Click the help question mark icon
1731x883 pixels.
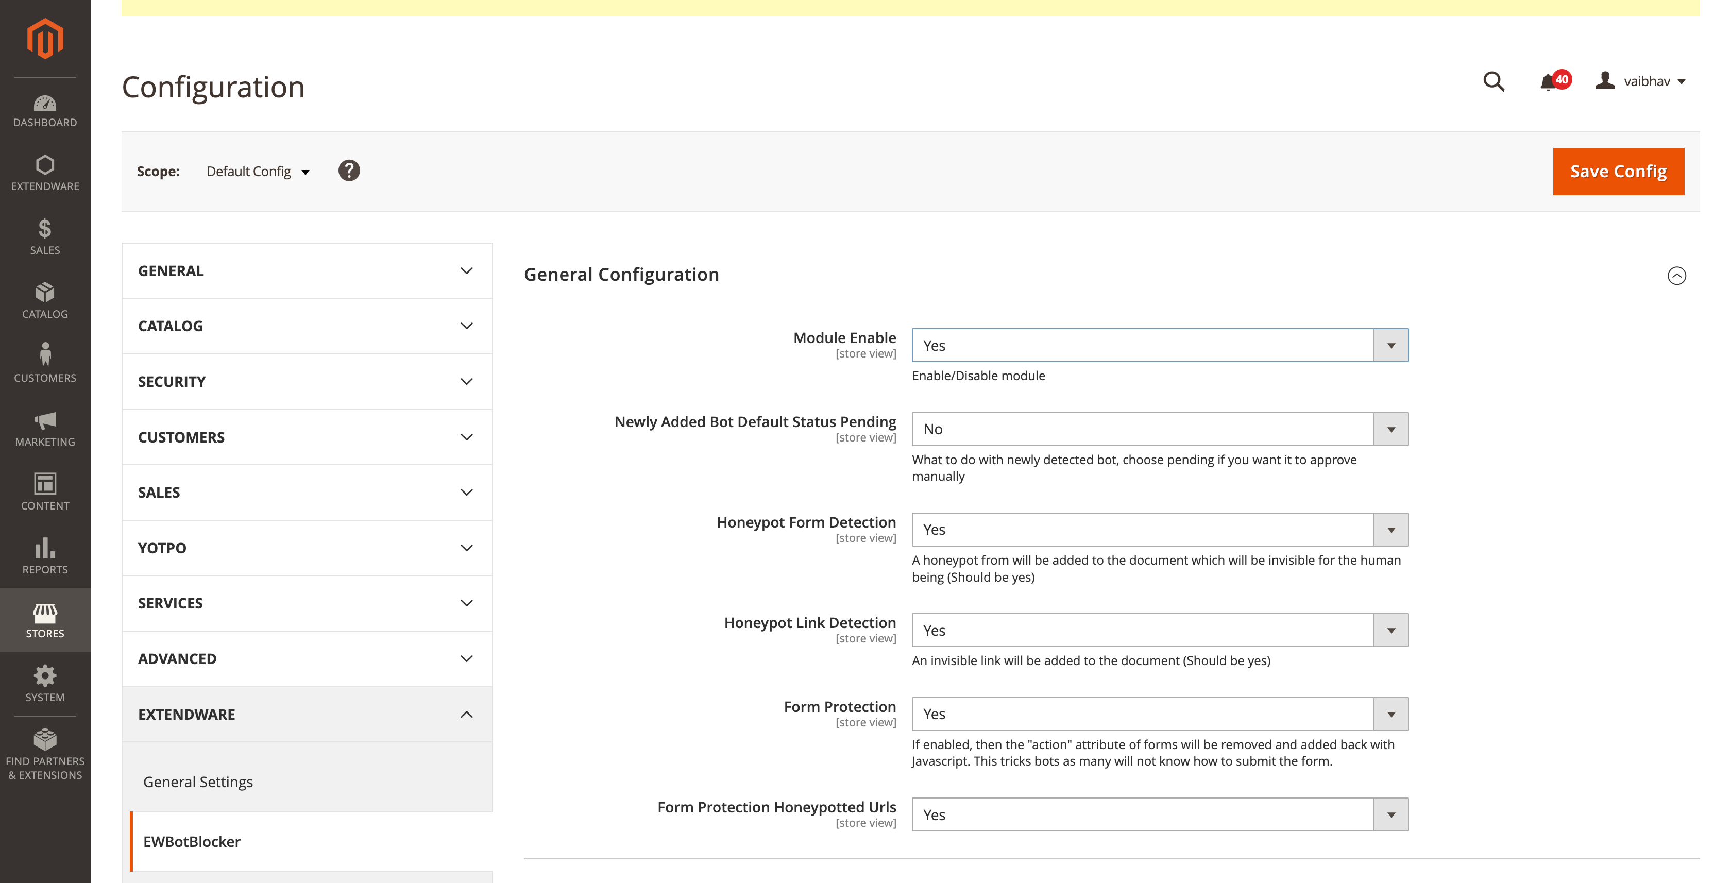(348, 171)
